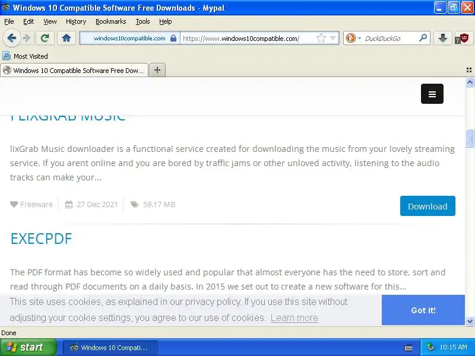Open the website hamburger menu
The image size is (475, 356).
pyautogui.click(x=432, y=94)
